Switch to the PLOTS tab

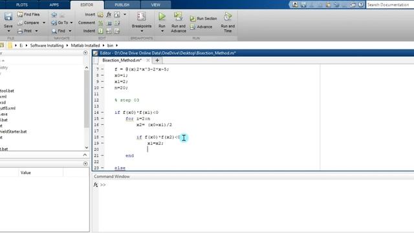(x=21, y=5)
